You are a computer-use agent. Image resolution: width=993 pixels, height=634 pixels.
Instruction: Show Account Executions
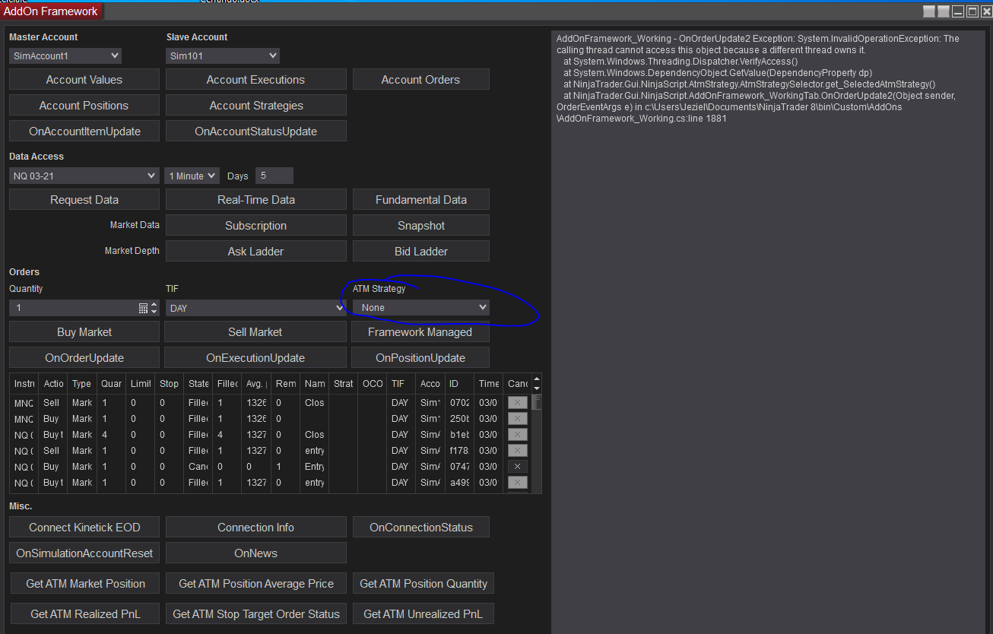256,80
